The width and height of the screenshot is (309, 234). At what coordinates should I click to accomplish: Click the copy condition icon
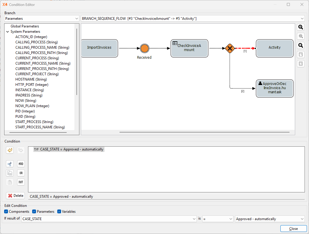click(10, 173)
